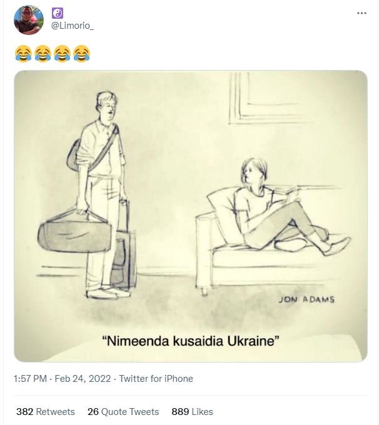Click the first laughing-crying emoji

click(23, 53)
